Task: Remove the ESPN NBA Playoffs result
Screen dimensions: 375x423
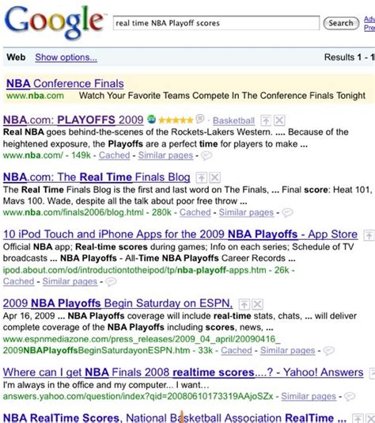Action: coord(258,304)
